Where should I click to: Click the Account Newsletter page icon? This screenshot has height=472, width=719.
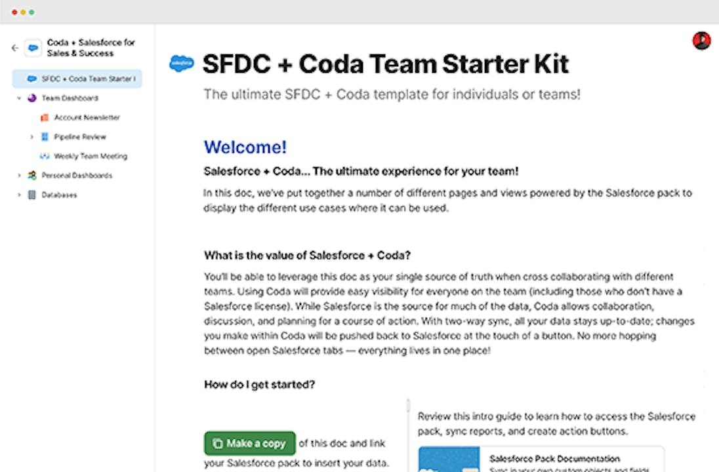pos(45,118)
